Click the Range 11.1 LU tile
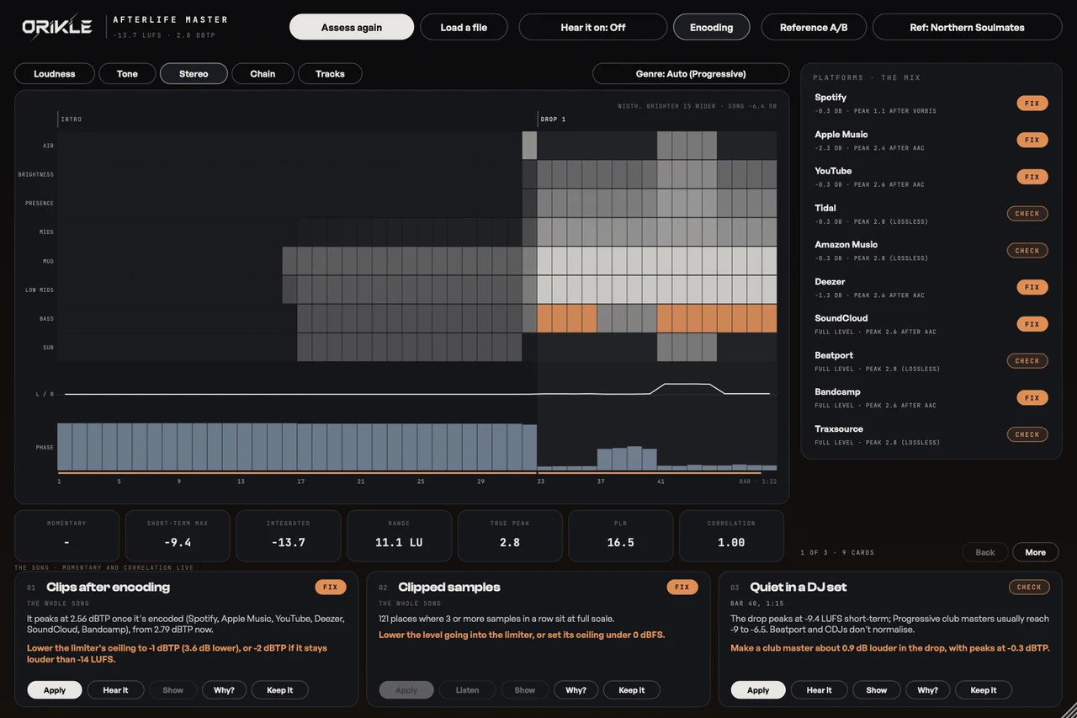 (x=399, y=535)
